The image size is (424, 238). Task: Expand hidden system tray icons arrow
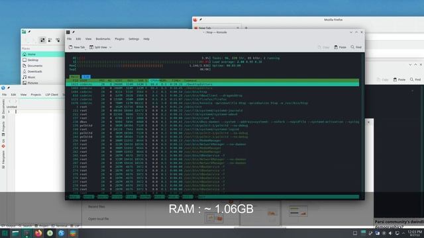coord(403,233)
